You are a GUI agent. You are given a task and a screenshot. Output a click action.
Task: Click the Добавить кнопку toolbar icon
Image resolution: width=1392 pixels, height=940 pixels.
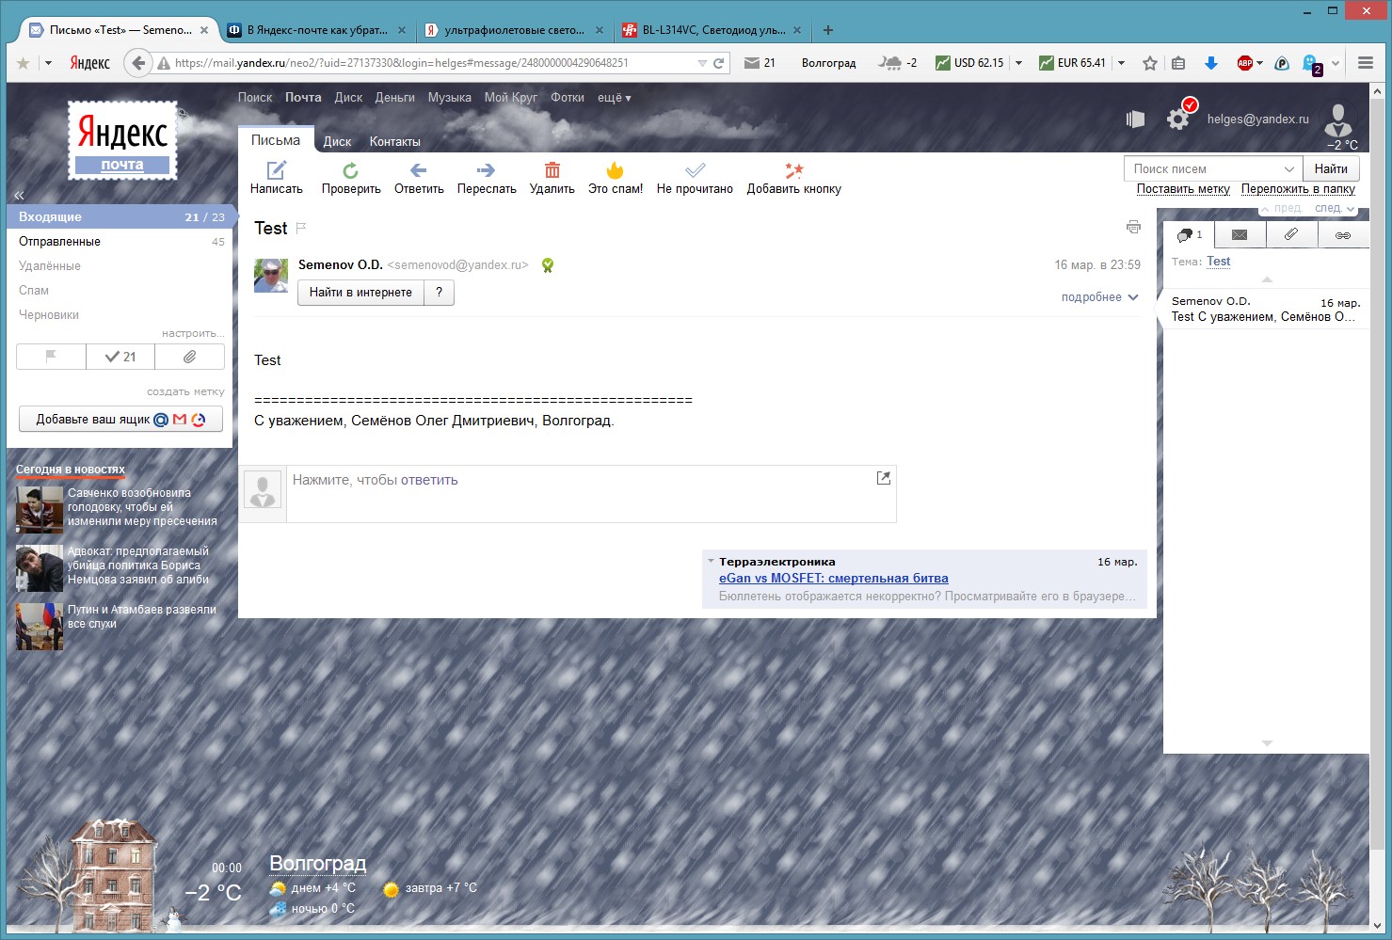coord(793,170)
